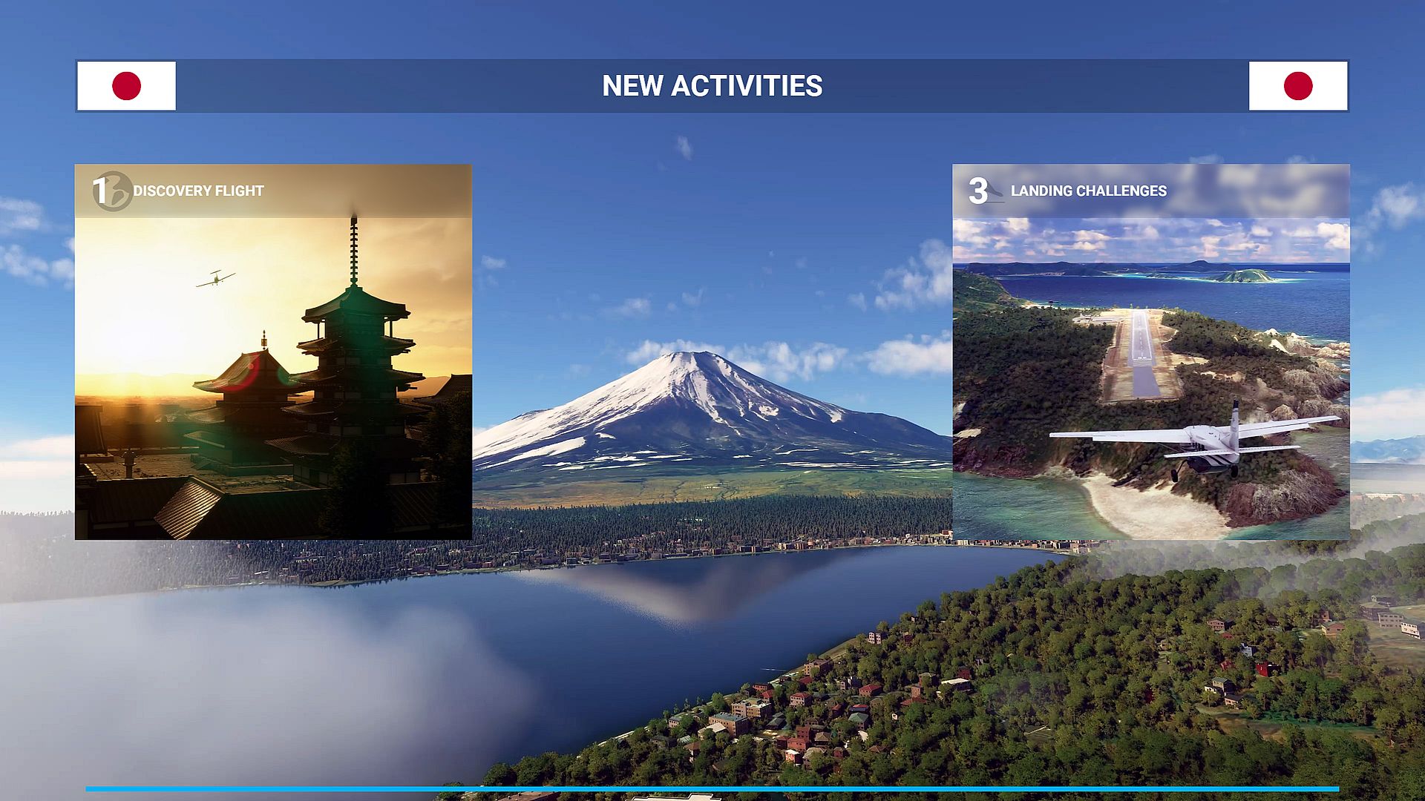Click the NEW ACTIVITIES header banner

[712, 86]
